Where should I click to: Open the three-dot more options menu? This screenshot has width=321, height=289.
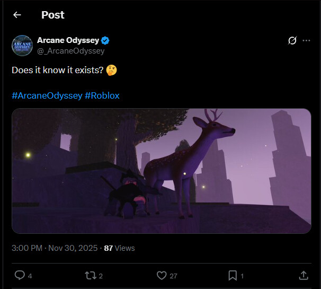tap(306, 41)
